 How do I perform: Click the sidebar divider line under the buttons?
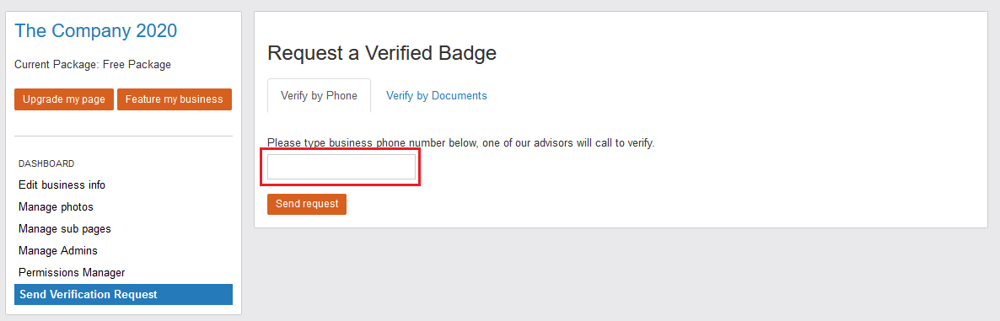click(123, 136)
